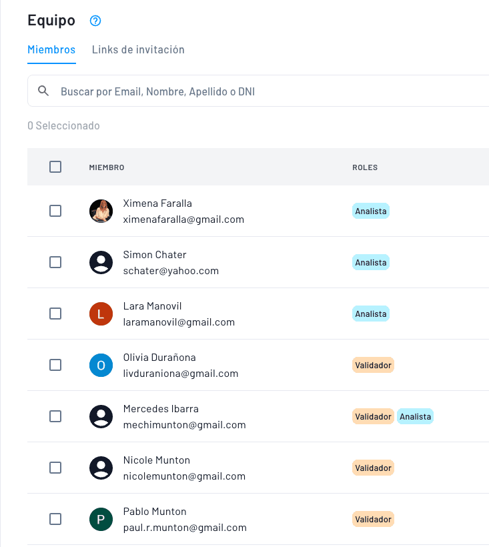
Task: Click the search field to enter a query
Action: click(200, 91)
